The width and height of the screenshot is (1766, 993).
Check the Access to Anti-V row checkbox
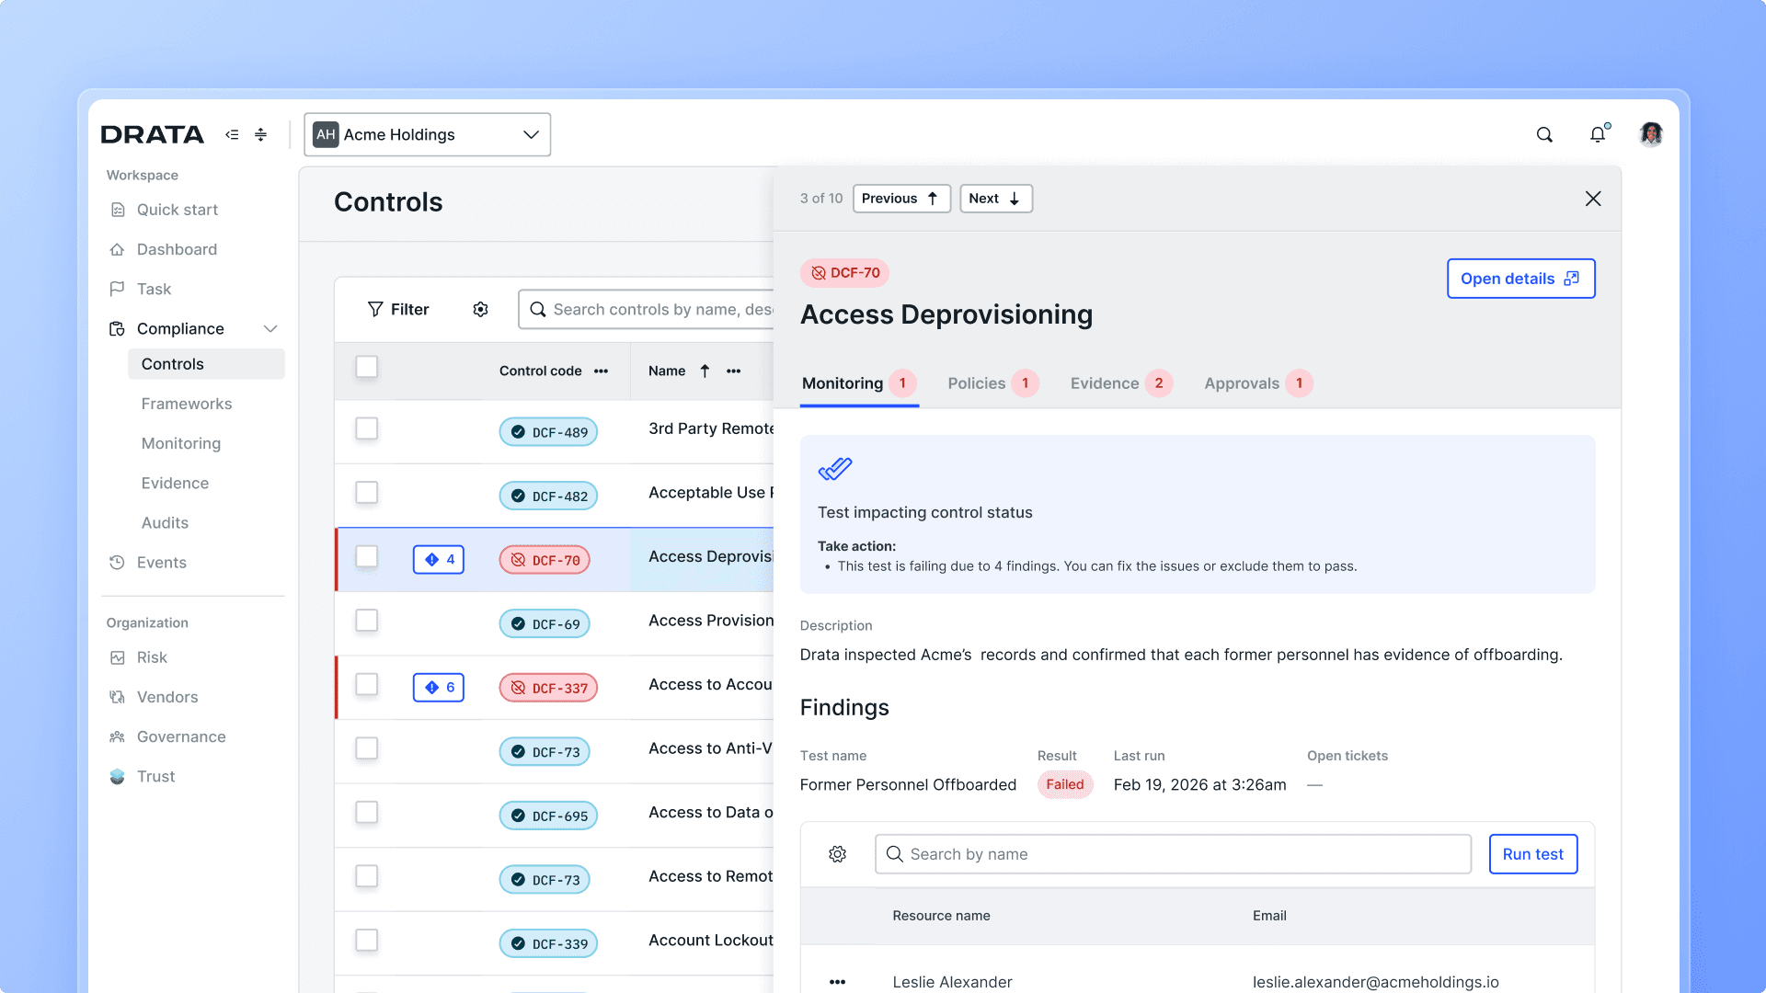click(x=367, y=748)
